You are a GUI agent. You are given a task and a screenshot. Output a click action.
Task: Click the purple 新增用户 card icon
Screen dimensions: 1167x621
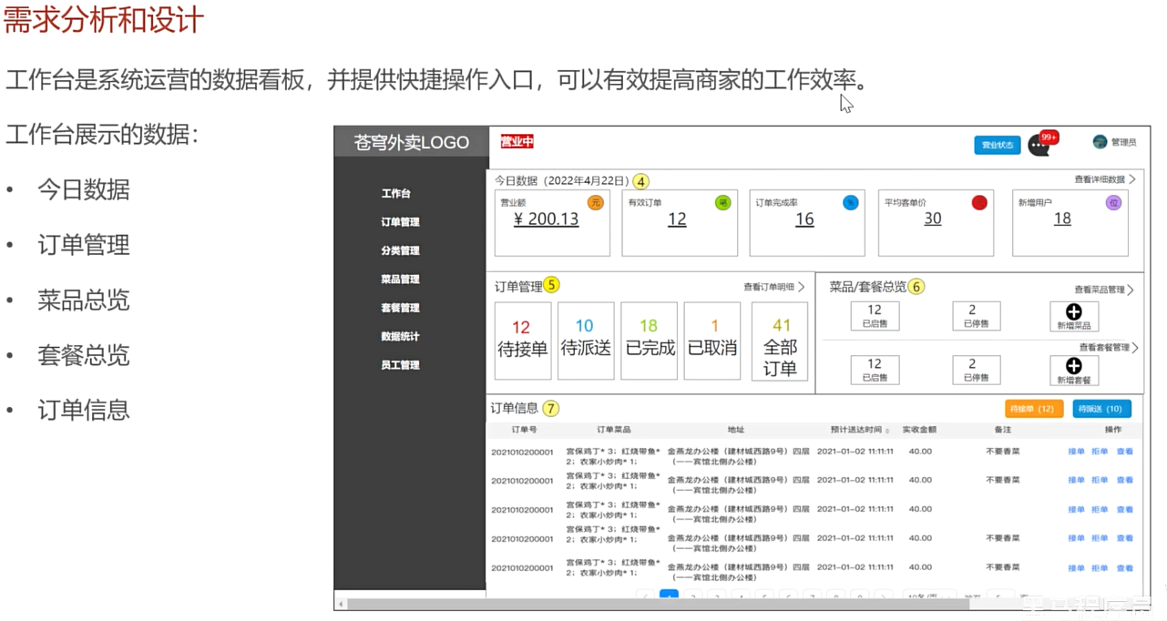point(1113,202)
